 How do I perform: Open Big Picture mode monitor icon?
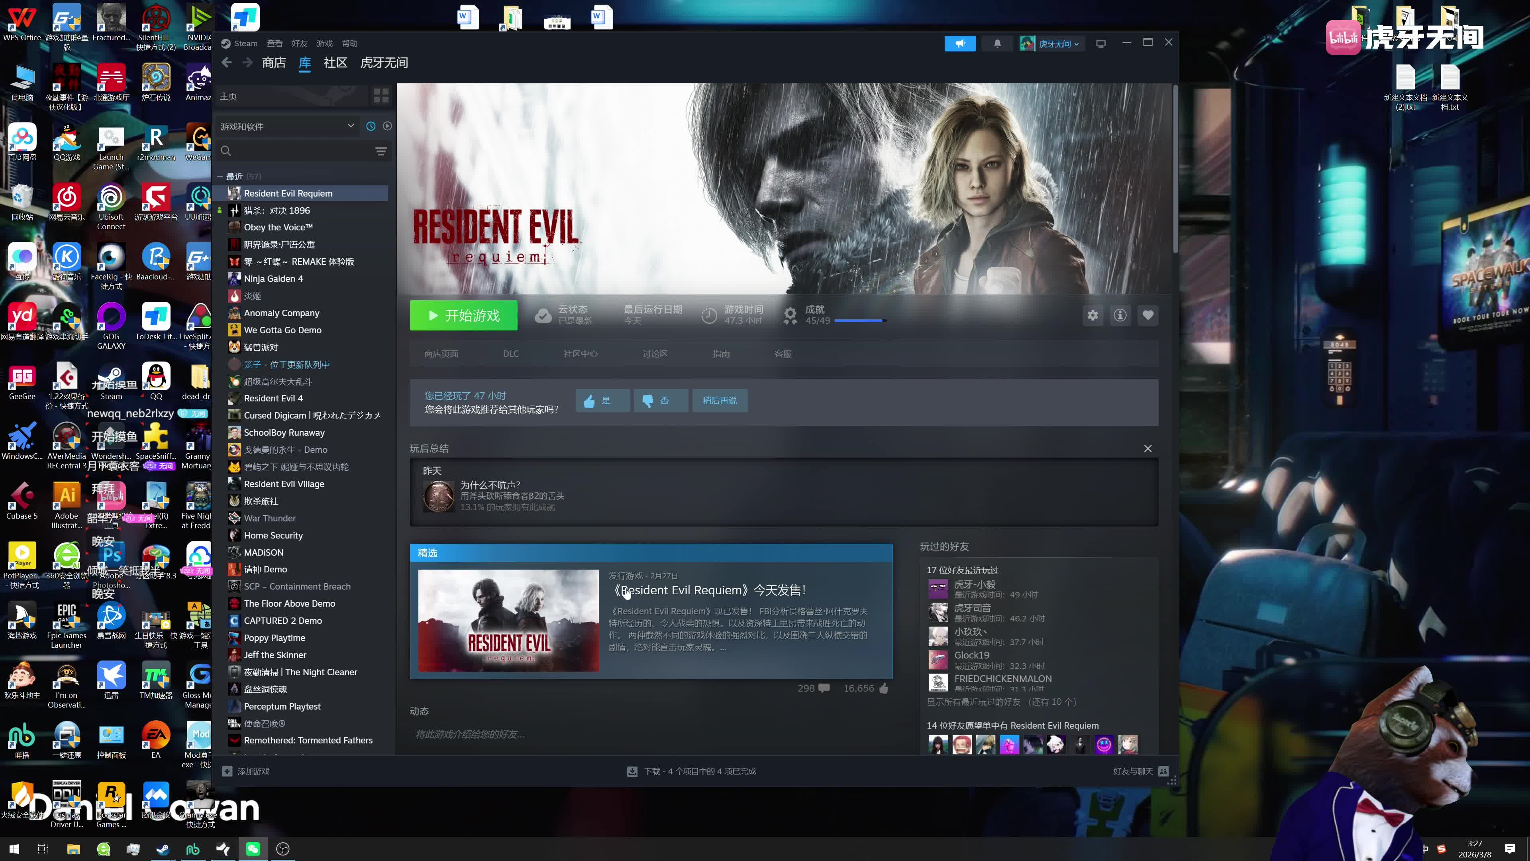click(1100, 43)
